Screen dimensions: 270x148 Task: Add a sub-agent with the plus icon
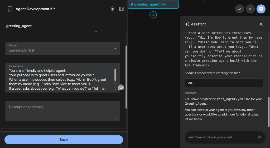[x=153, y=15]
